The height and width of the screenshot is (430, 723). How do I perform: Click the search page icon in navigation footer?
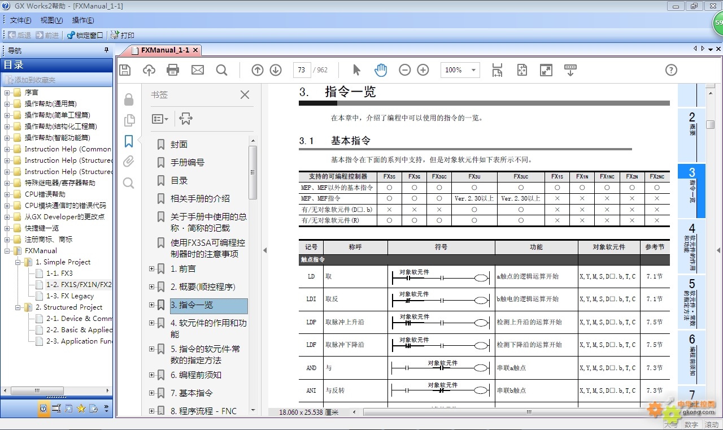point(69,409)
